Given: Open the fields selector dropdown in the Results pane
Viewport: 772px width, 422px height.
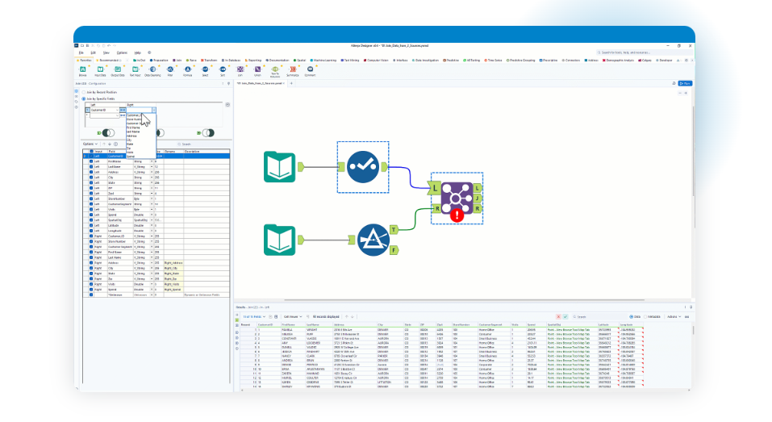Looking at the screenshot, I should 254,316.
